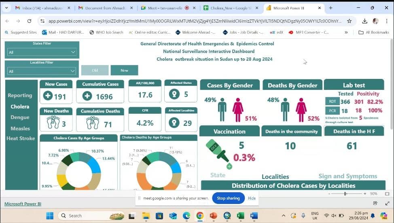Open Power BI full screen mode icon

pyautogui.click(x=387, y=203)
